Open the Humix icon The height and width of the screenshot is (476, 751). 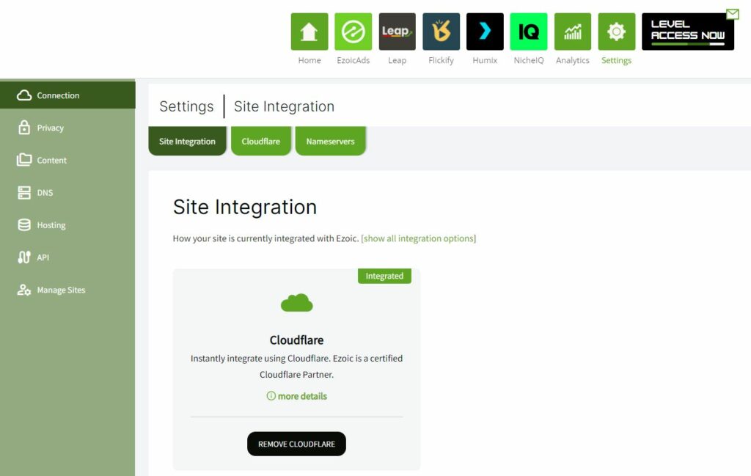click(485, 32)
